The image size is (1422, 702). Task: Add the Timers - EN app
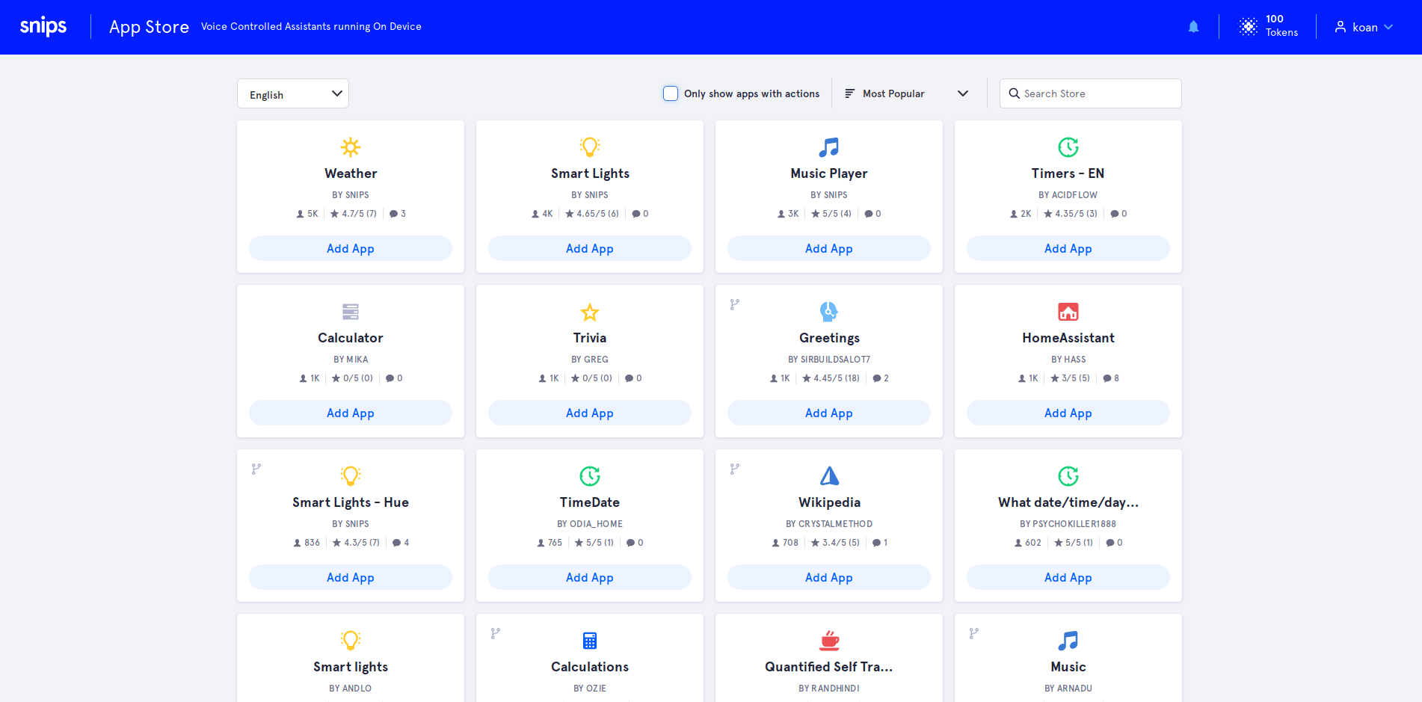tap(1068, 248)
